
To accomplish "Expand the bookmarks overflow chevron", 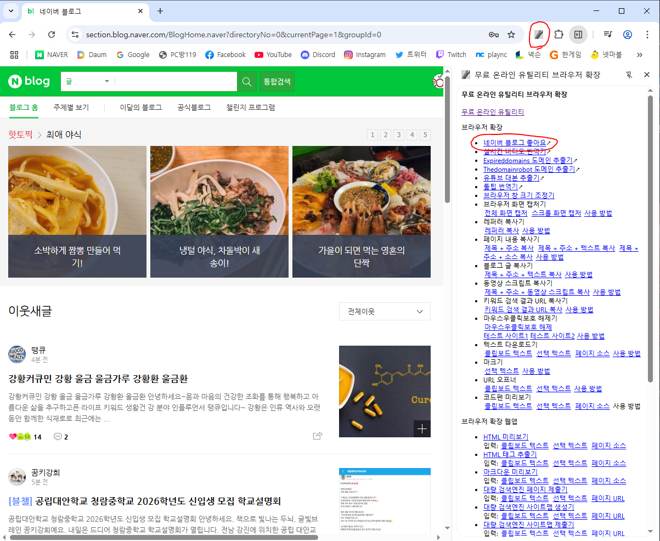I will pyautogui.click(x=639, y=55).
